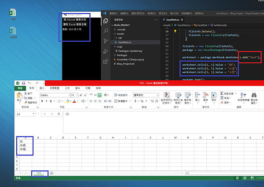Close the ExcelTest.cs editor tab
Viewport: 264px width, 187px height.
tap(182, 20)
